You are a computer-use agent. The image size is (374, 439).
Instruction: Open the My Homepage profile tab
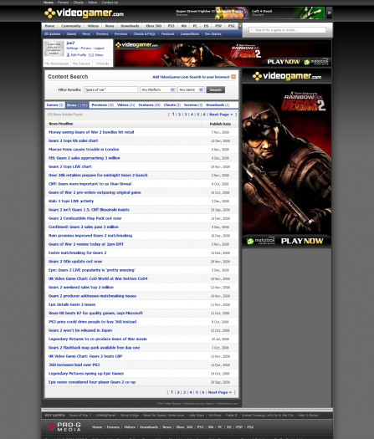tap(57, 64)
